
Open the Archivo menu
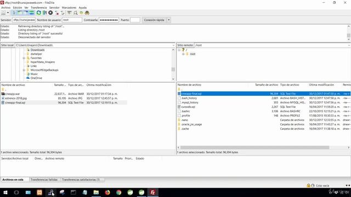click(x=6, y=8)
